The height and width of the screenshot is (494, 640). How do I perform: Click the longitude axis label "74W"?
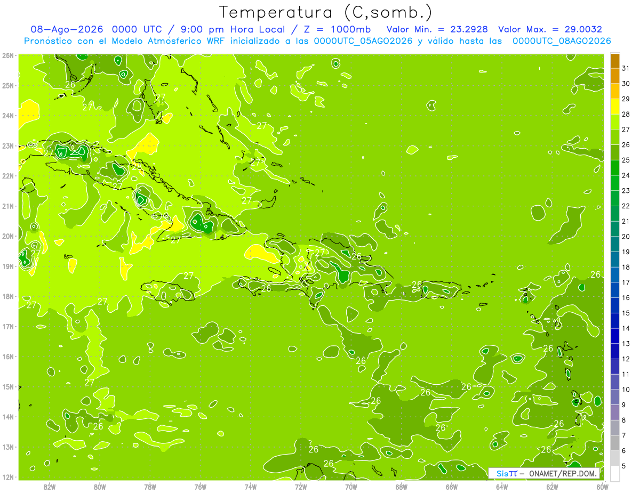pos(251,487)
